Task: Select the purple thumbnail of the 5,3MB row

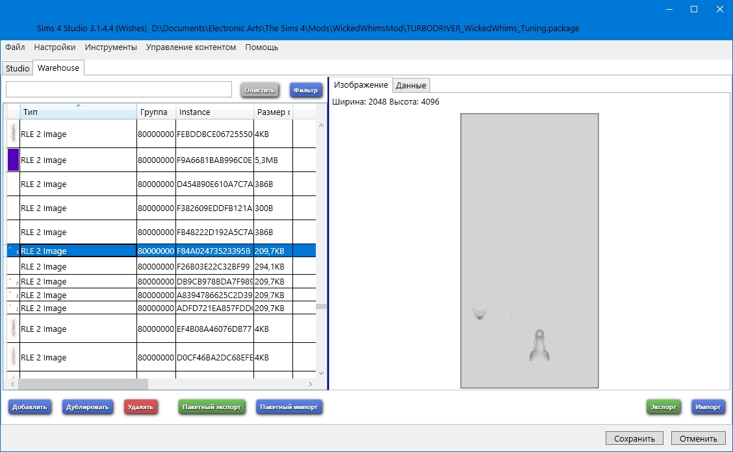Action: pyautogui.click(x=13, y=160)
